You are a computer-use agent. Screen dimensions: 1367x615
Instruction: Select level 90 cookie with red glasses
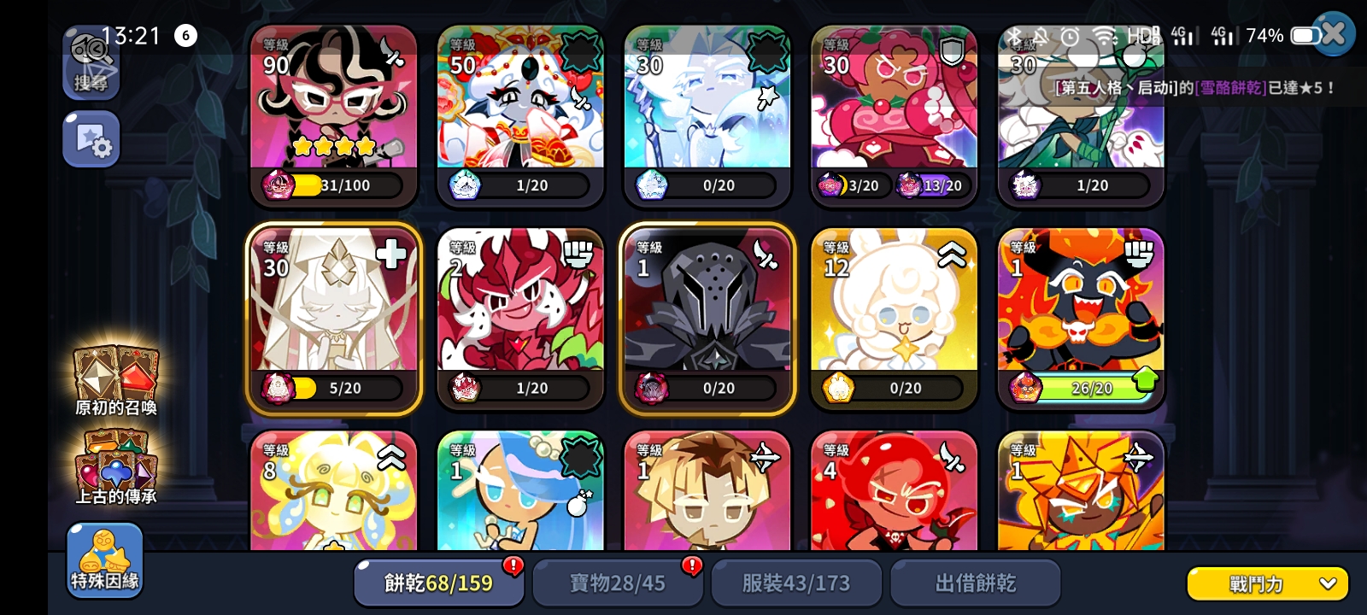(x=333, y=116)
